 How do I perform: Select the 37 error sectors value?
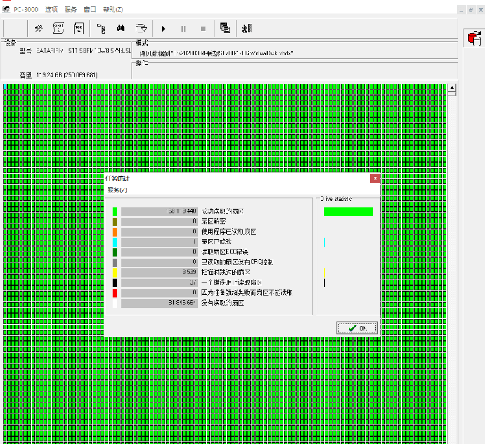(159, 282)
